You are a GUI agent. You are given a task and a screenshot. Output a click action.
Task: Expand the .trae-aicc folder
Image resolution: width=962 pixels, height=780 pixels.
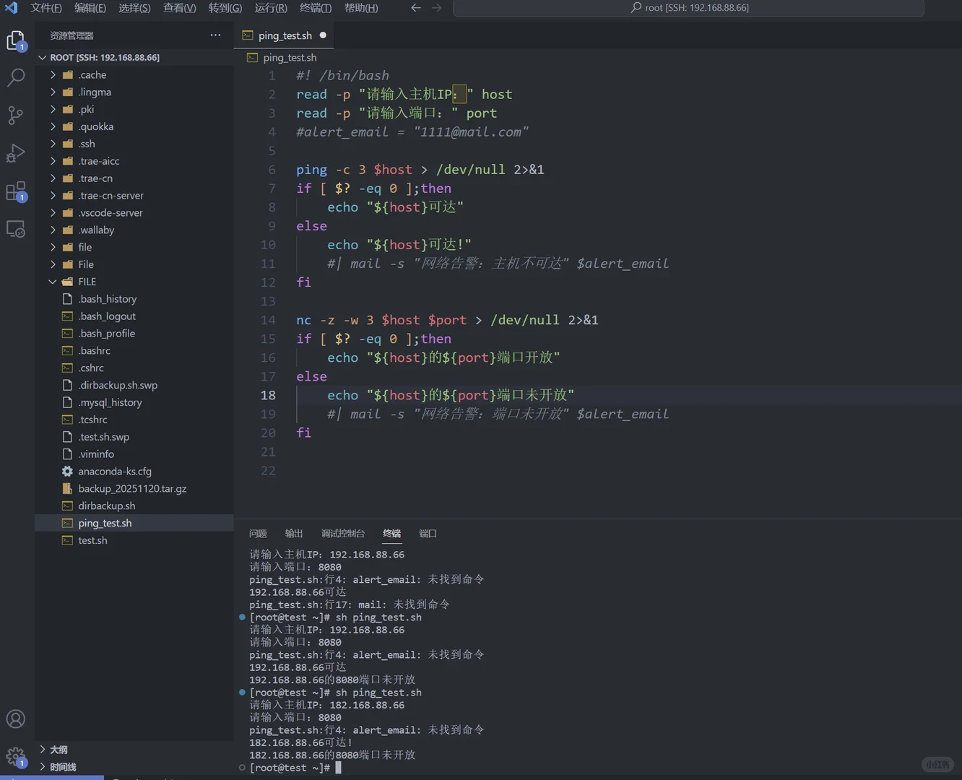click(134, 161)
